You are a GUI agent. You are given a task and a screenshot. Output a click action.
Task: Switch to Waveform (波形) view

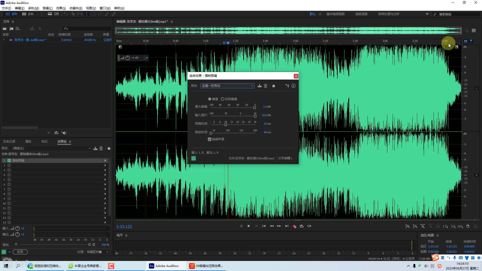[12, 14]
